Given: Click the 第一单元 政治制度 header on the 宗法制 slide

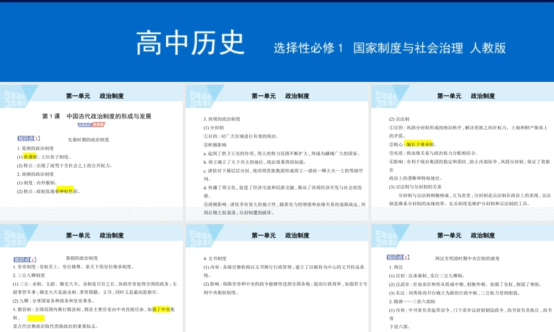Looking at the screenshot, I should point(466,96).
